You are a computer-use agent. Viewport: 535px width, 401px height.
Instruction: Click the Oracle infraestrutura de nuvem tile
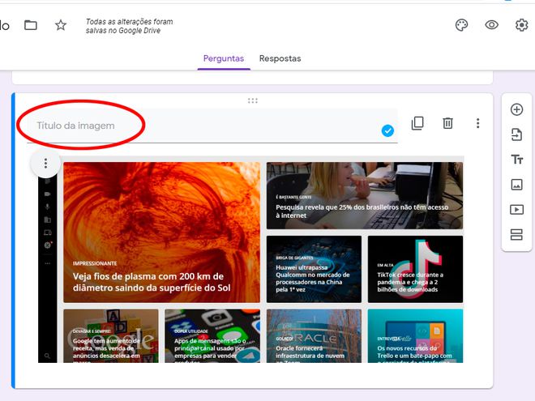pos(314,336)
